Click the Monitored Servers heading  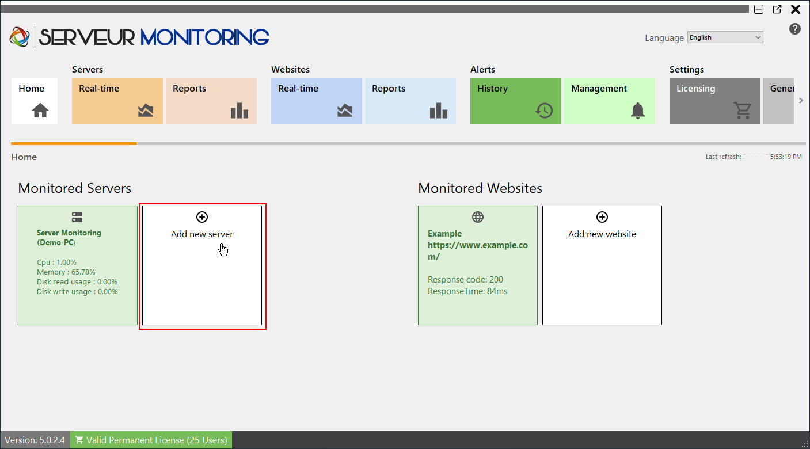point(75,188)
